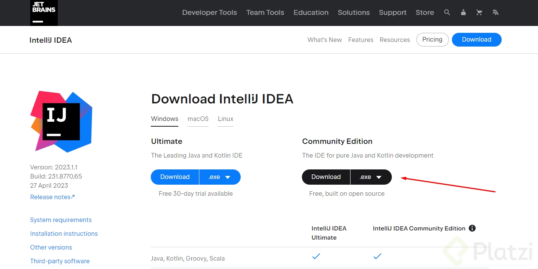Screen dimensions: 538x269
Task: Open the System requirements link
Action: [61, 220]
